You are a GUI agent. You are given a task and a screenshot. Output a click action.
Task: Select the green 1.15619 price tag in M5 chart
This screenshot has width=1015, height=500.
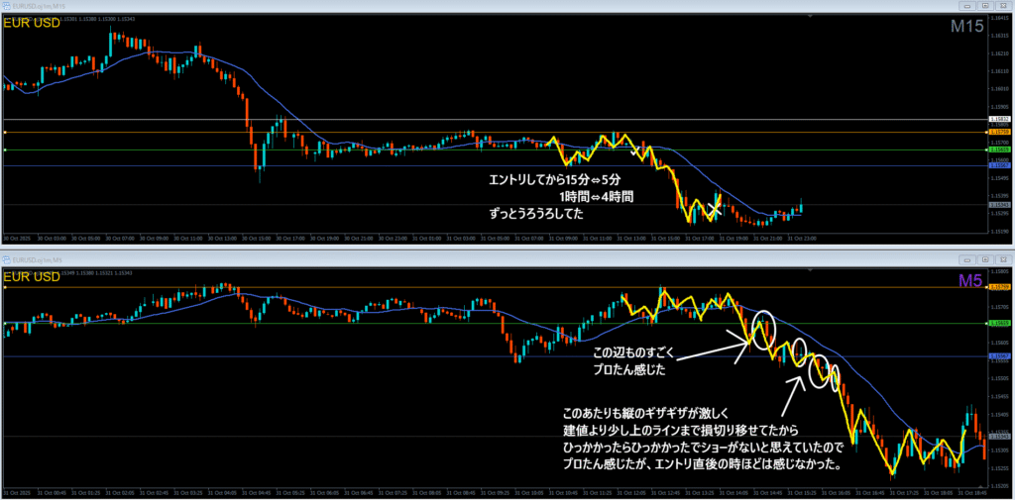999,323
